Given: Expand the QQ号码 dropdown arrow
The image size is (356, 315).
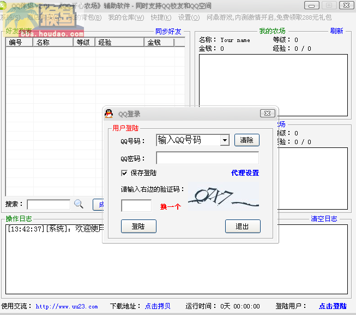Looking at the screenshot, I should (225, 140).
